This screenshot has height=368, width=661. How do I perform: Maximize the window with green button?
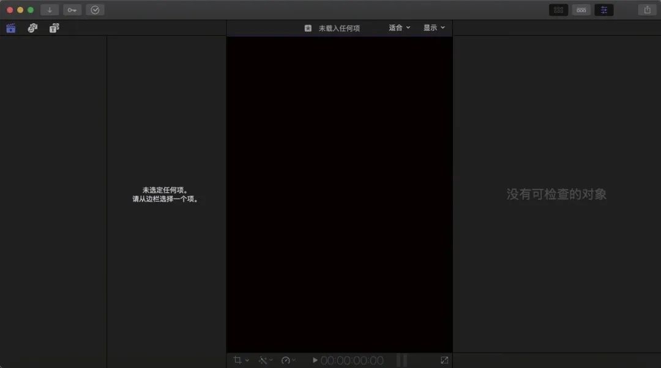click(x=31, y=10)
